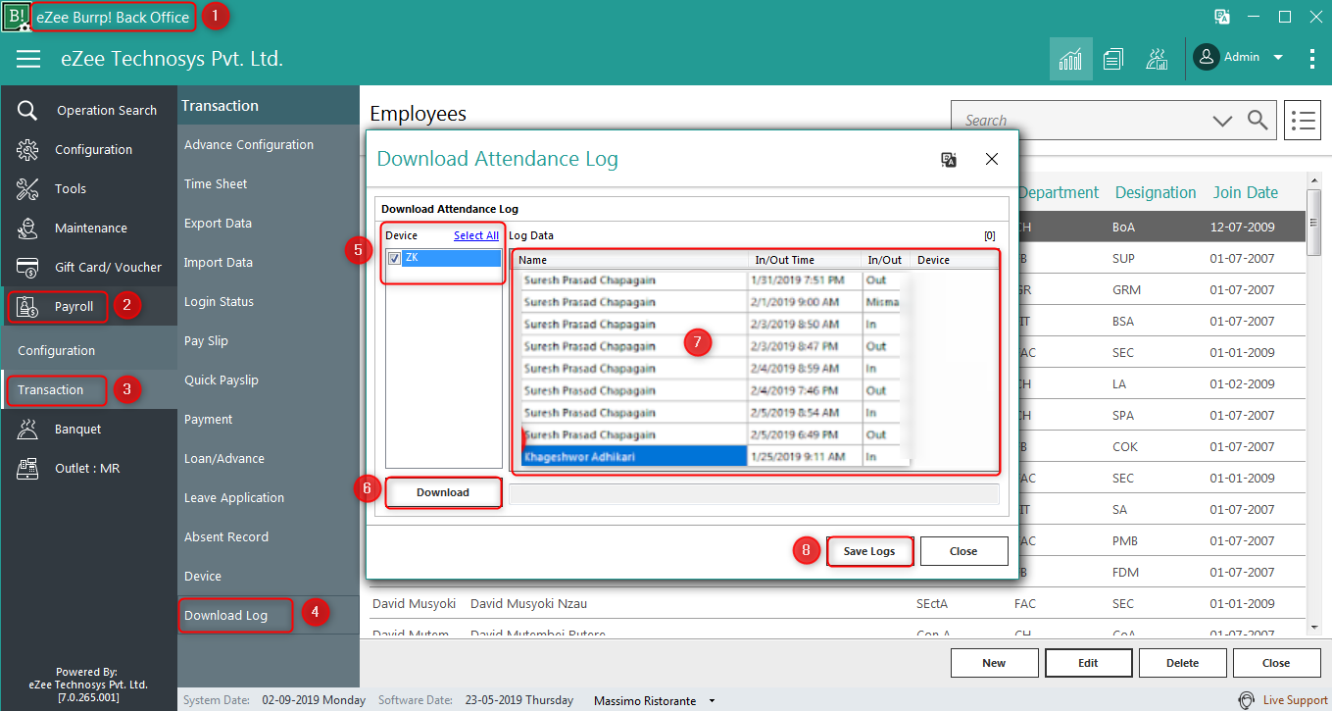Open Gift Card/ Voucher in sidebar
Screen dimensions: 1332x711
88,267
